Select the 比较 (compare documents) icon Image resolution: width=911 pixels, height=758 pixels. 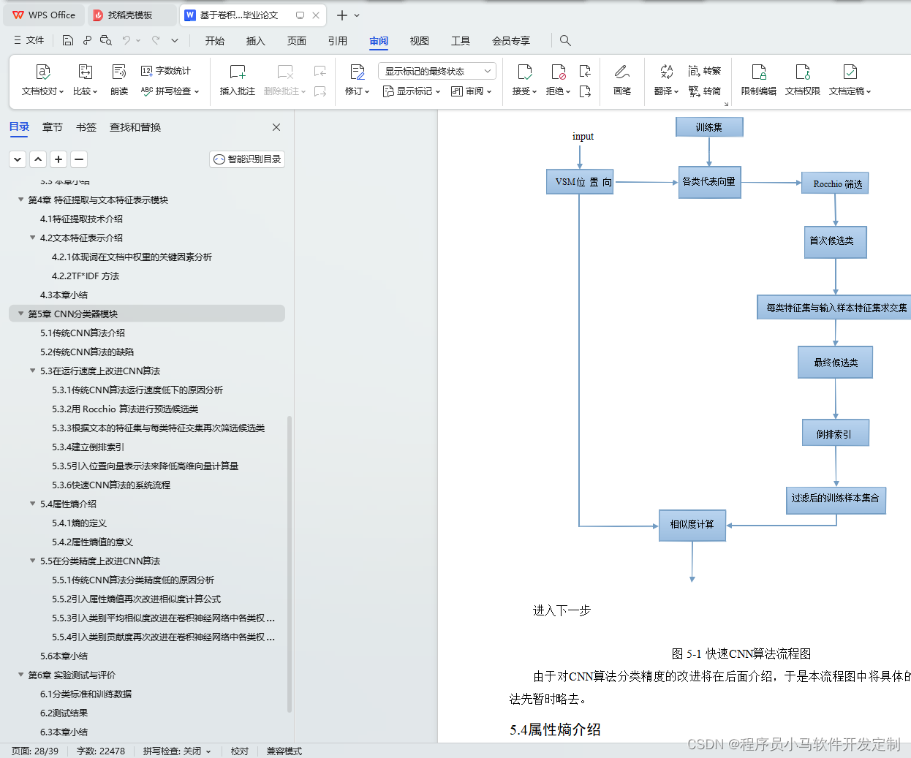coord(84,80)
